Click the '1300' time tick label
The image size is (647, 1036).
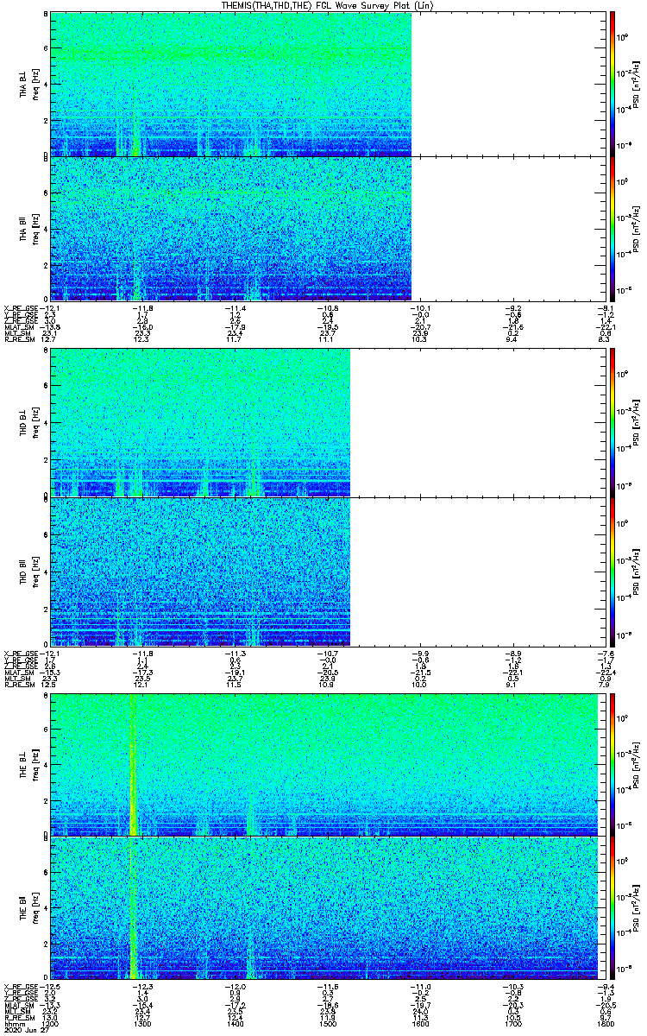pos(141,1023)
